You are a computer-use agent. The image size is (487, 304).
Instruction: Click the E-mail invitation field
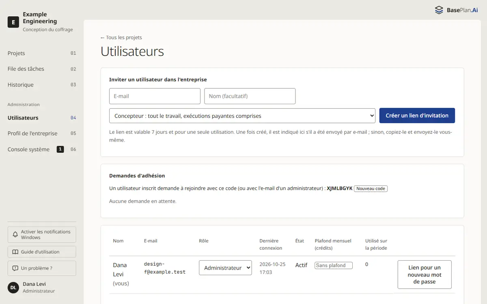[x=155, y=96]
